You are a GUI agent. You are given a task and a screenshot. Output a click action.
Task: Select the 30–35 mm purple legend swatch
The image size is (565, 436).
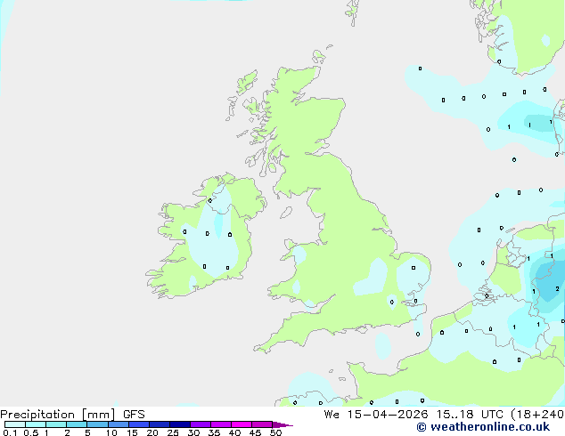[x=201, y=424]
